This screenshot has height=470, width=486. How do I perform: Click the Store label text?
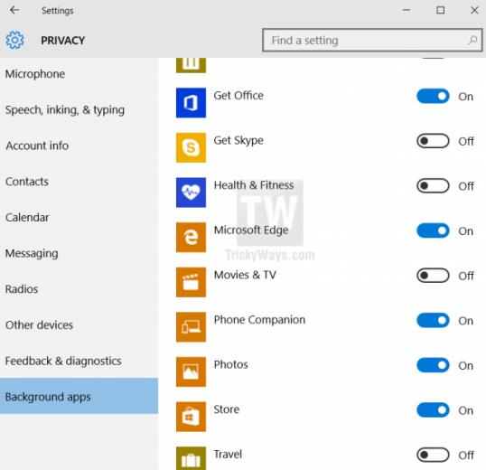click(x=227, y=409)
